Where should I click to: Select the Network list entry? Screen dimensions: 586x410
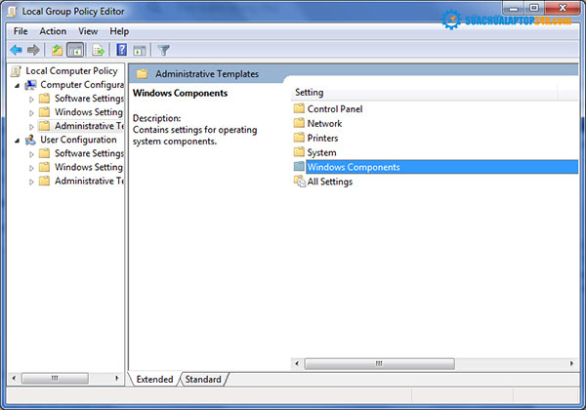[324, 123]
